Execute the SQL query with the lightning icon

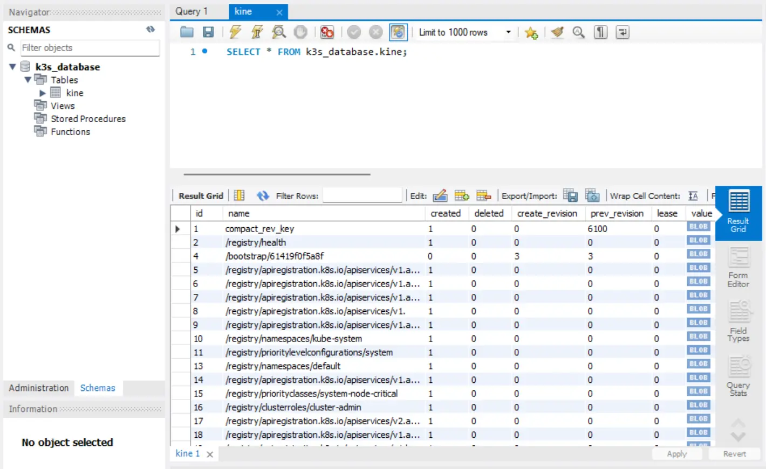point(235,32)
